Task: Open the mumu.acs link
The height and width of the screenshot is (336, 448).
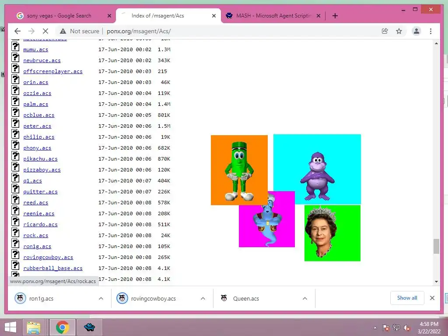Action: [x=36, y=49]
